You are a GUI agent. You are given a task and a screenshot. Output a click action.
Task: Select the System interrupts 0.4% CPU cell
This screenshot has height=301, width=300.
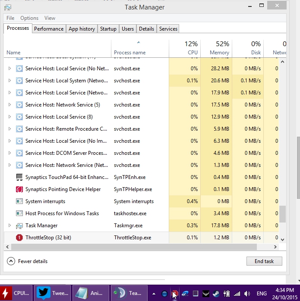[x=185, y=201]
